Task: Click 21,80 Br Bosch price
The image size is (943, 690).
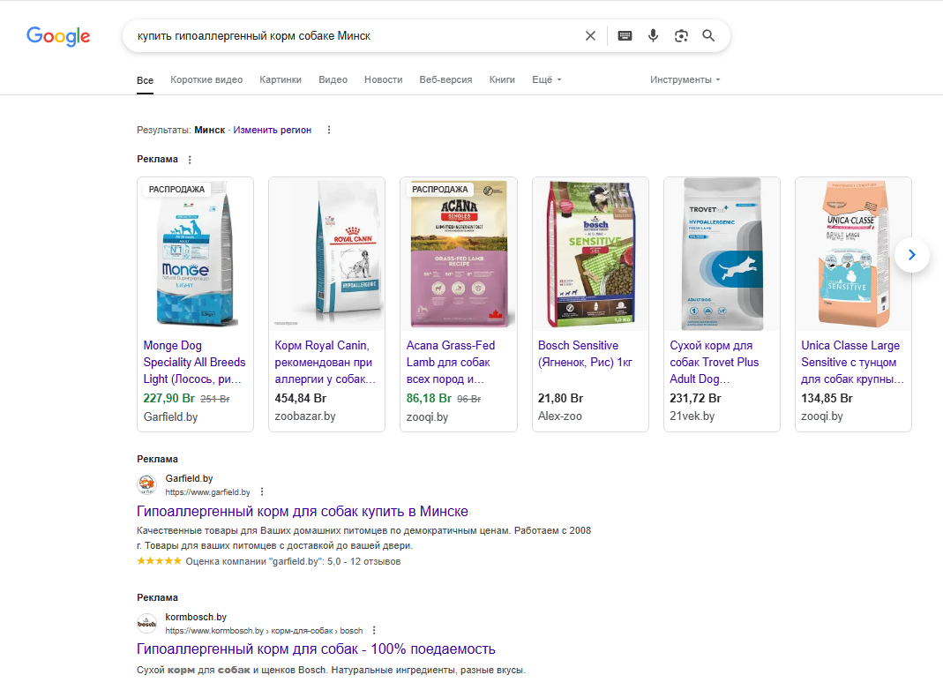Action: [x=560, y=398]
